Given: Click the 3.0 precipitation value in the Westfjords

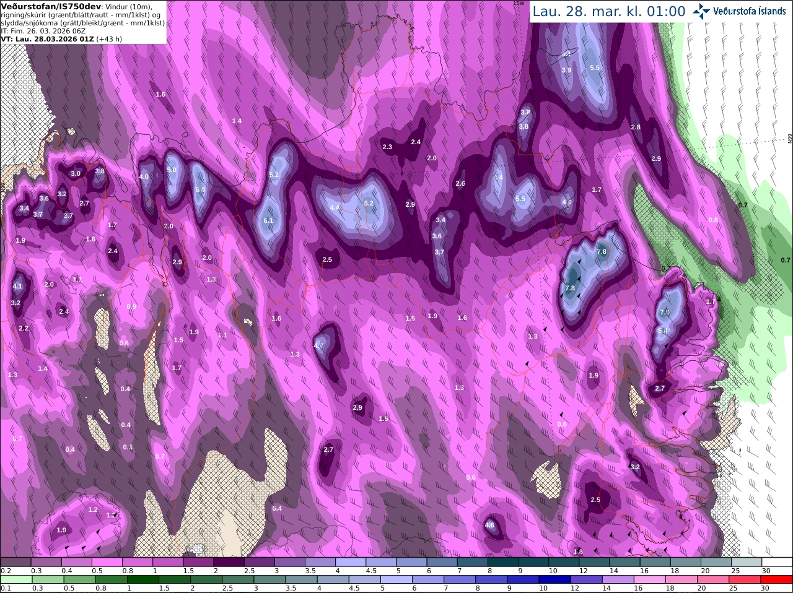Looking at the screenshot, I should [x=76, y=173].
